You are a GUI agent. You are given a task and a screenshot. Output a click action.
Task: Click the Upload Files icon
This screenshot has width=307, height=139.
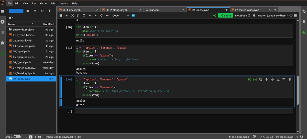click(x=35, y=11)
